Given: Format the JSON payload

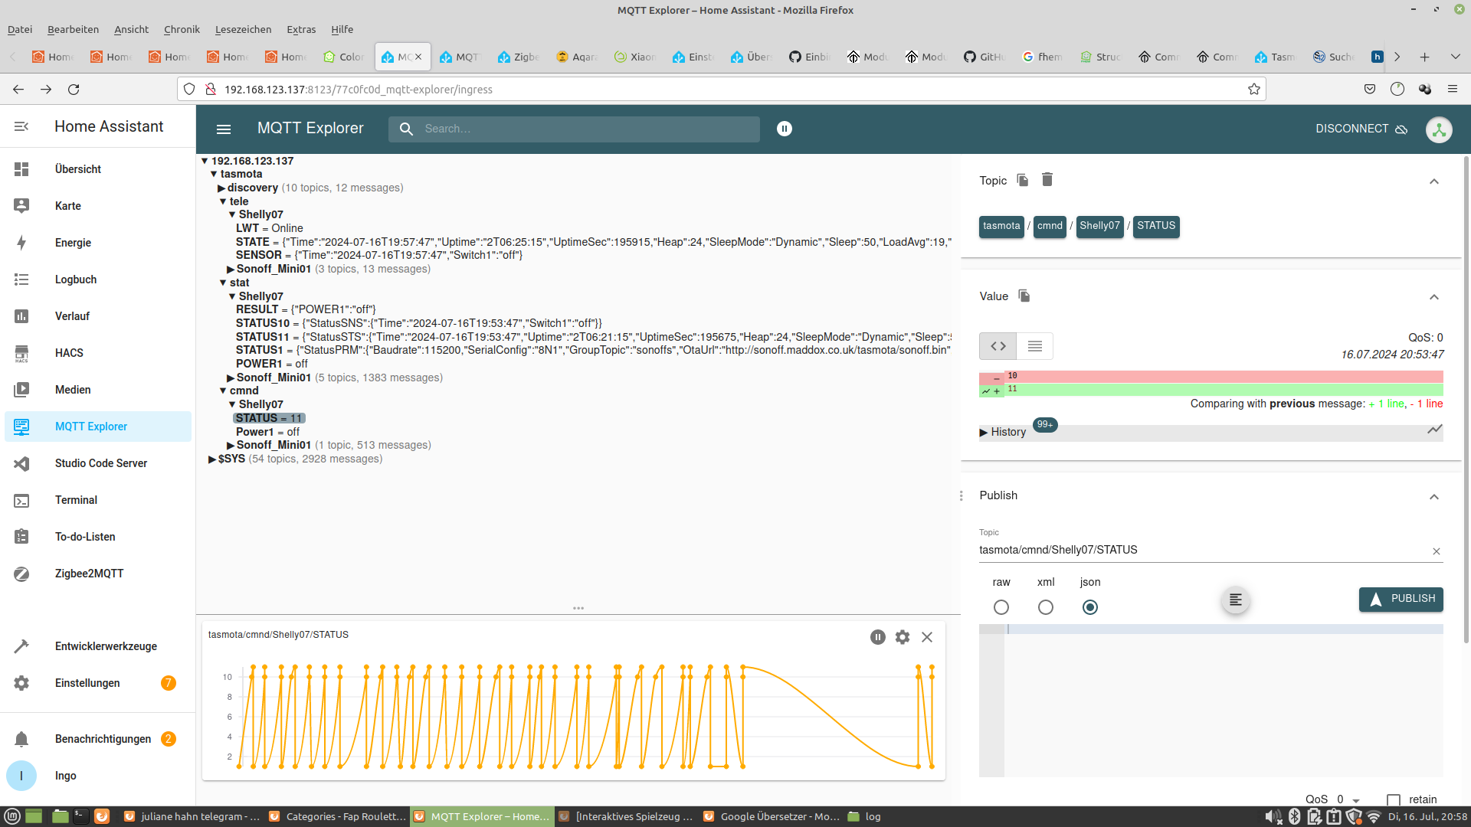Looking at the screenshot, I should pyautogui.click(x=1235, y=600).
